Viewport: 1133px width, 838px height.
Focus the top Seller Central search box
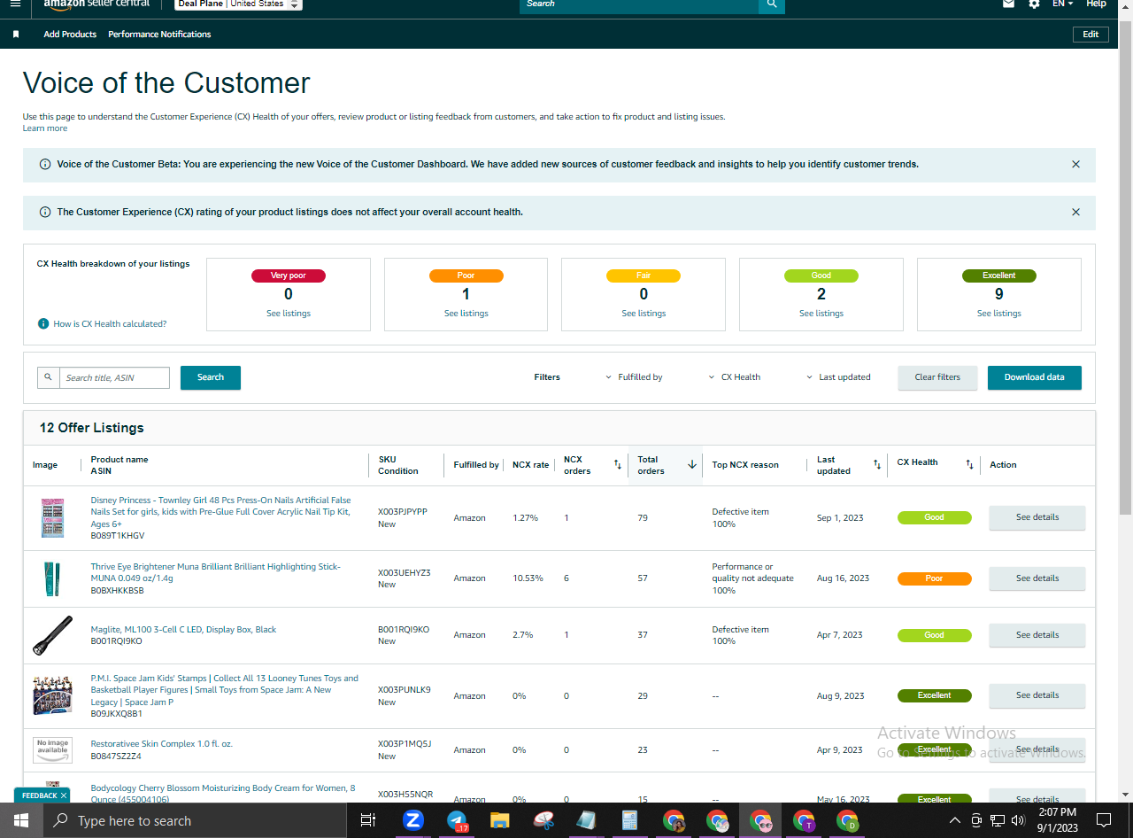pos(639,4)
